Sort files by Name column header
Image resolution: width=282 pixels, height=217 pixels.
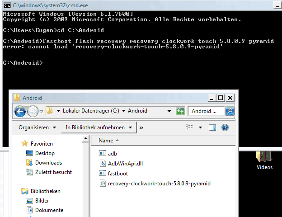(x=106, y=141)
